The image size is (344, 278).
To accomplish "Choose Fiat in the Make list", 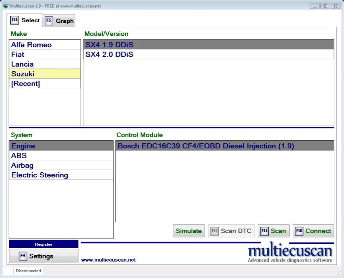I will (x=45, y=54).
